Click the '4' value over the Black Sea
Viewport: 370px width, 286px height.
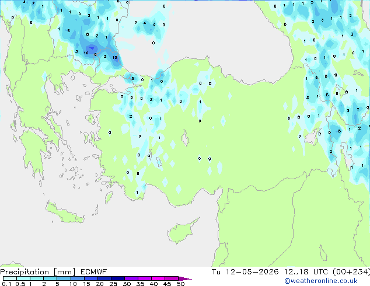coord(145,23)
